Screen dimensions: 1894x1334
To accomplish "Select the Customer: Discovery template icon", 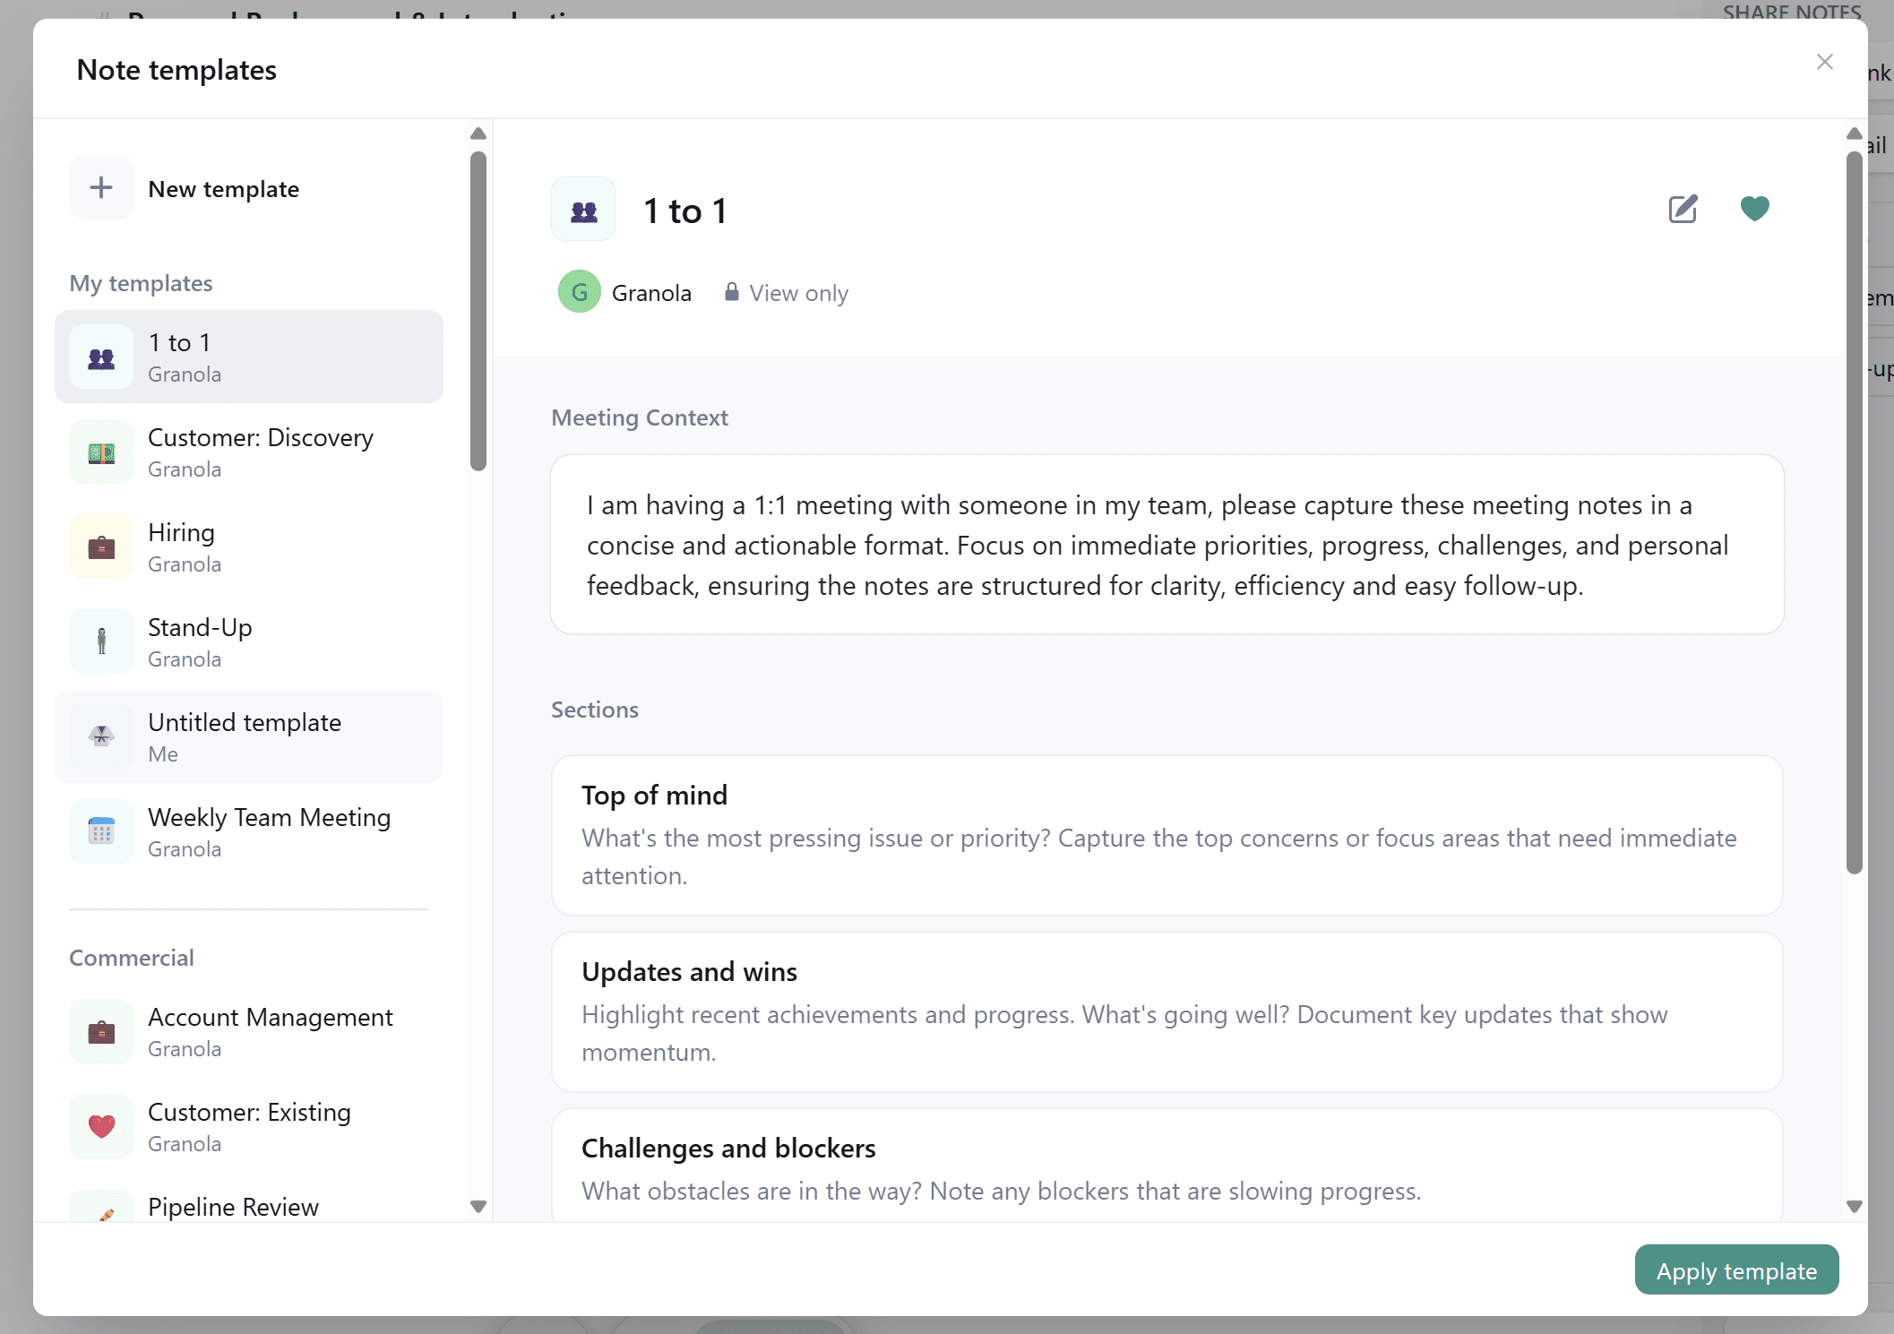I will 101,452.
